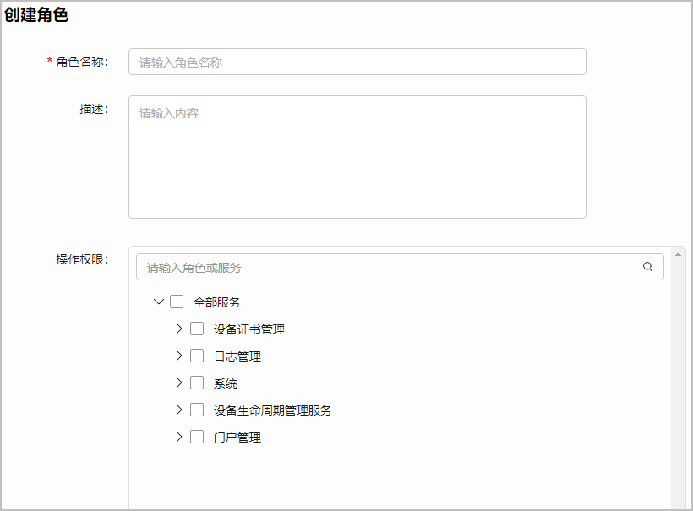Select the 系统 label text
Viewport: 693px width, 511px height.
coord(226,383)
